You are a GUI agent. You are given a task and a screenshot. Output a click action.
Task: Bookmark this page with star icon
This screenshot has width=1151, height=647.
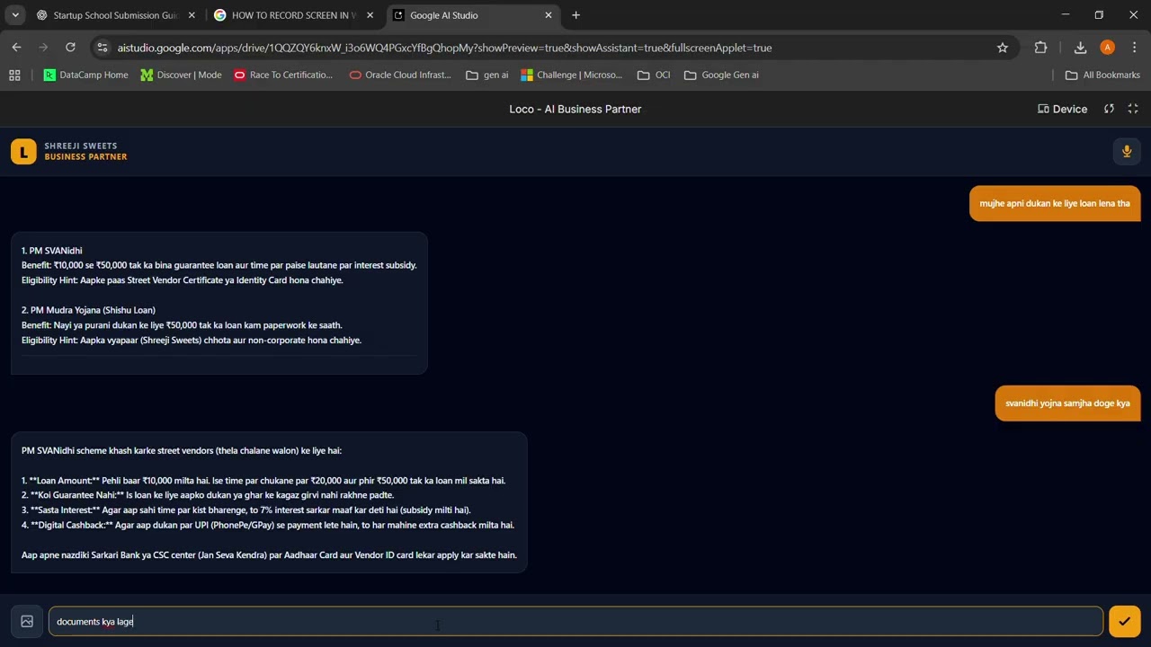pos(1003,48)
